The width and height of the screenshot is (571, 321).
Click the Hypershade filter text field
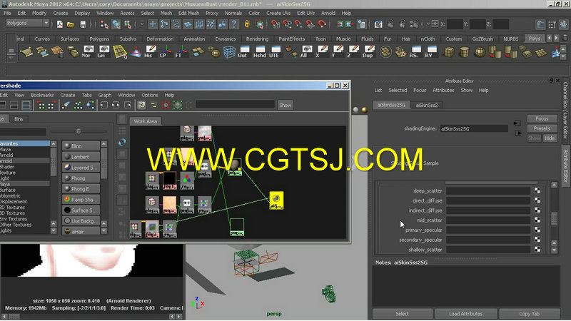(x=235, y=105)
